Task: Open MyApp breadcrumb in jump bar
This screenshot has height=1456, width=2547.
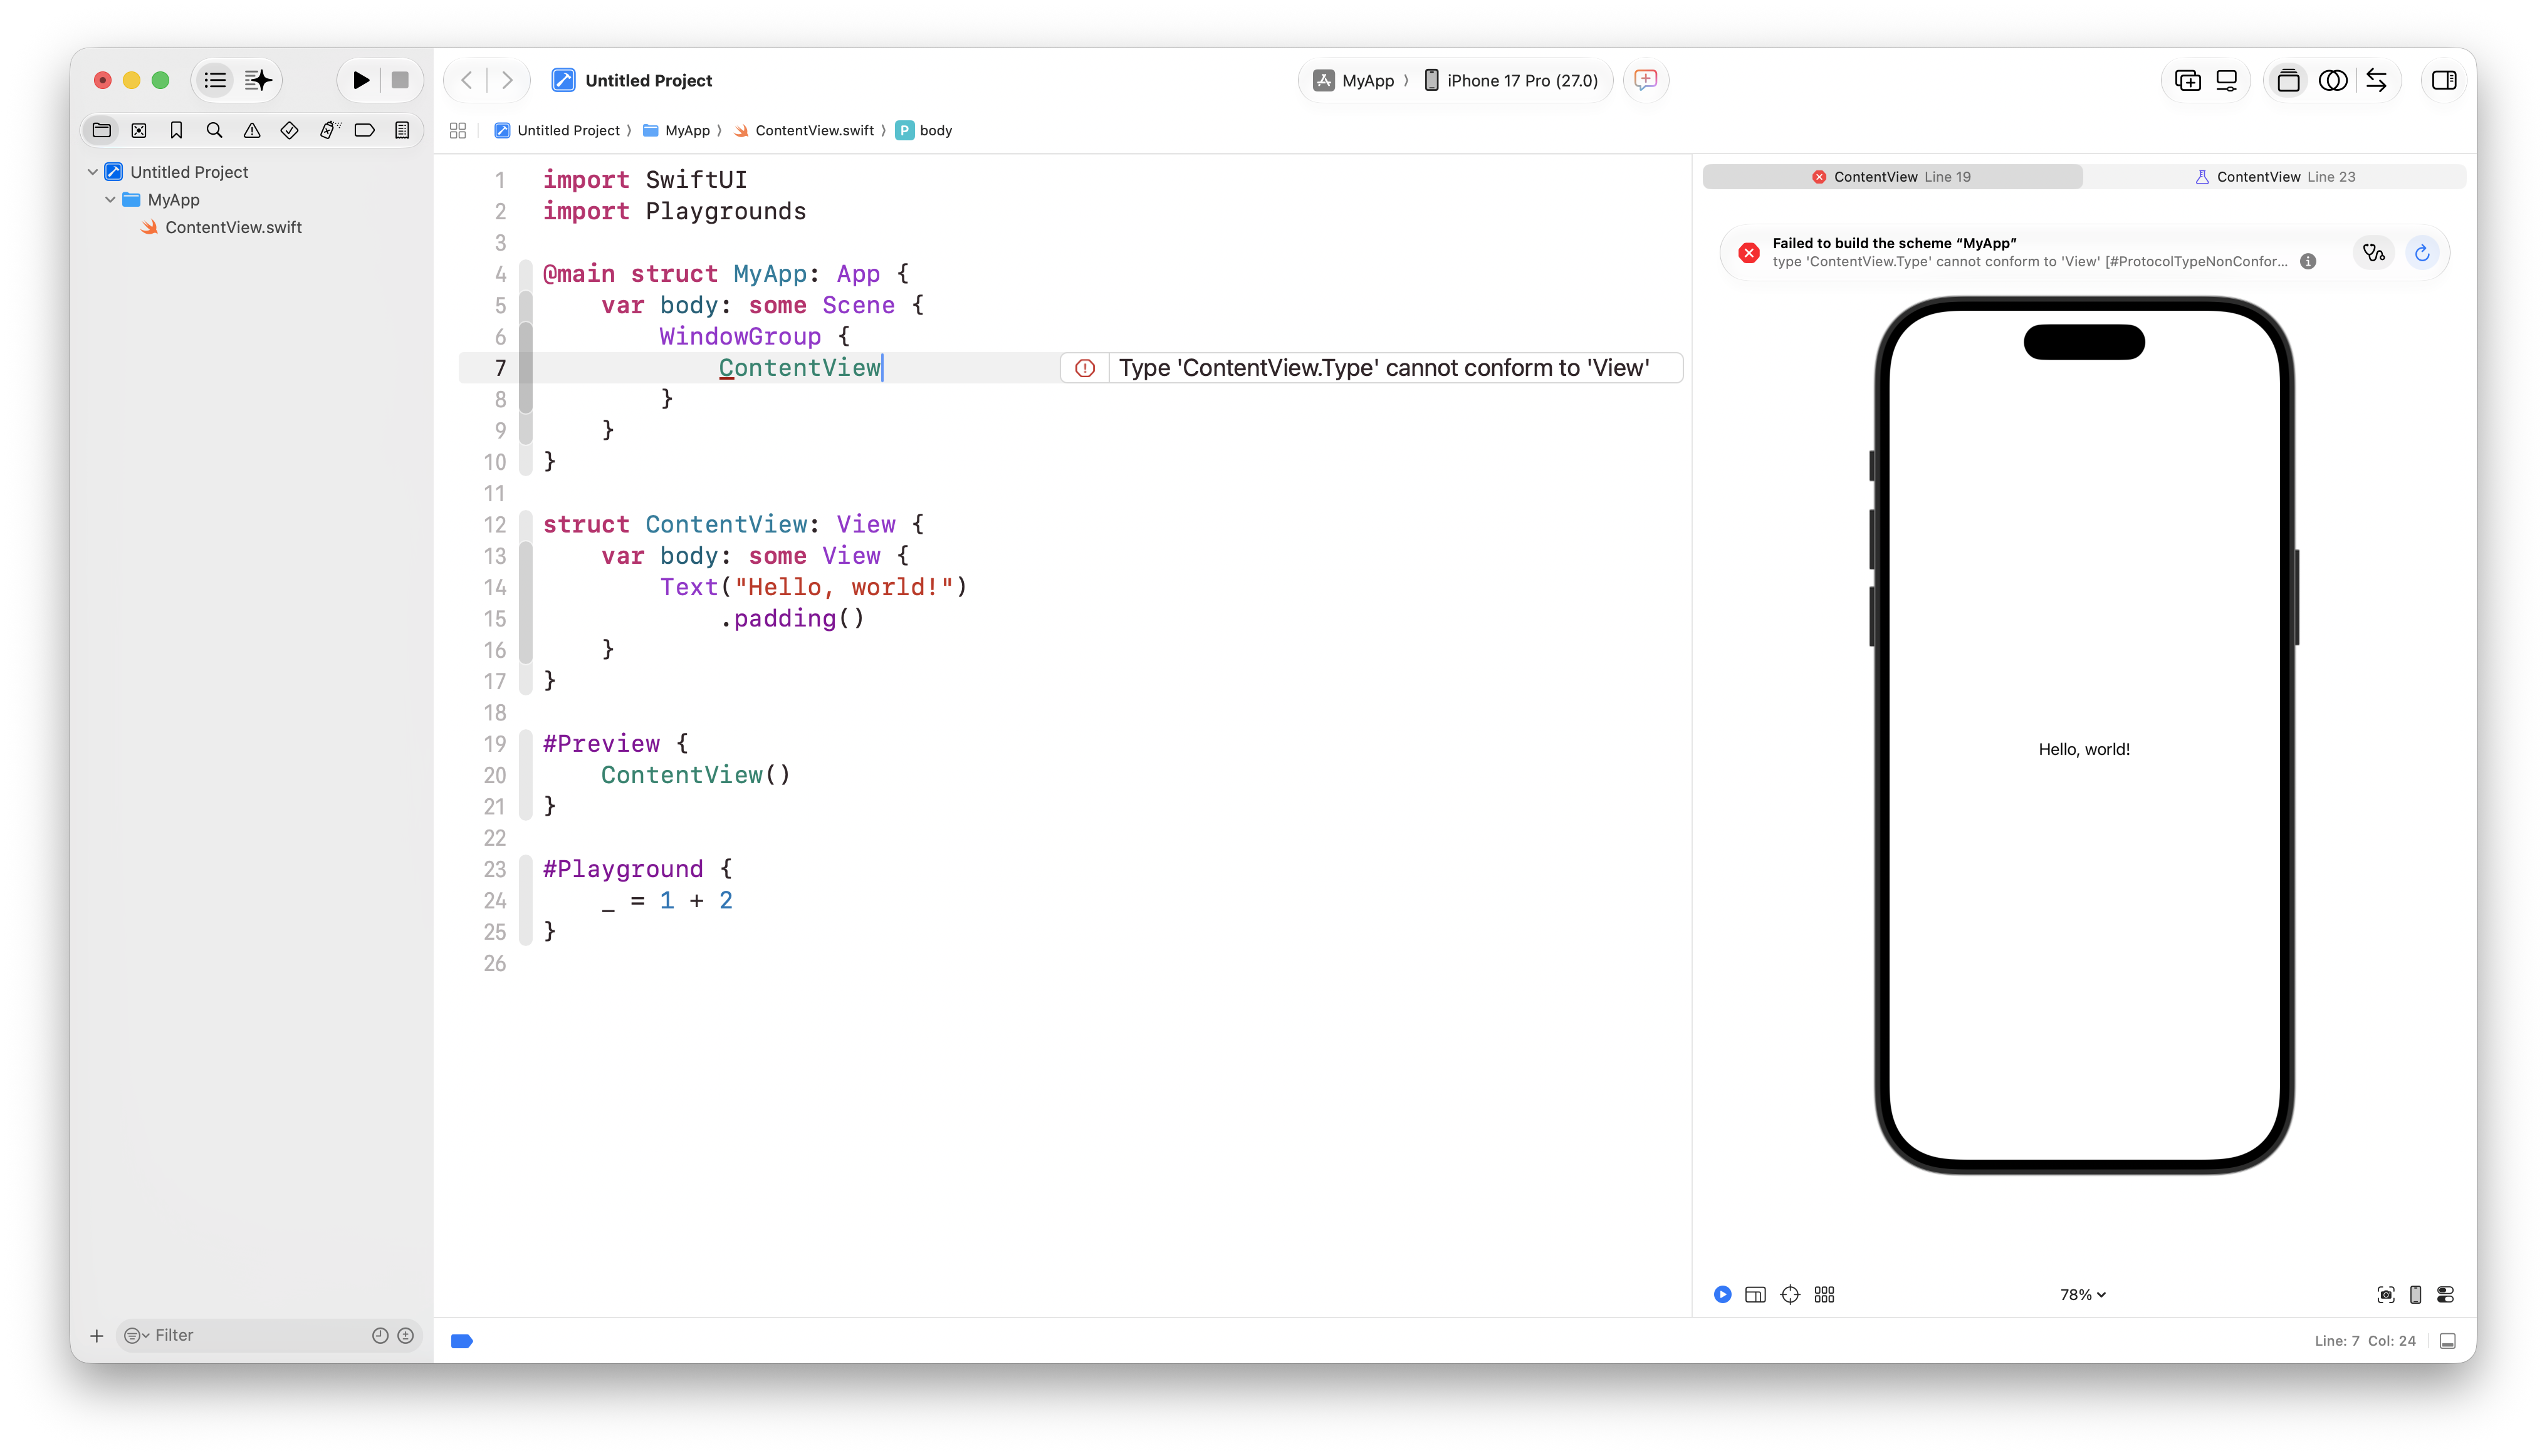Action: coord(677,130)
